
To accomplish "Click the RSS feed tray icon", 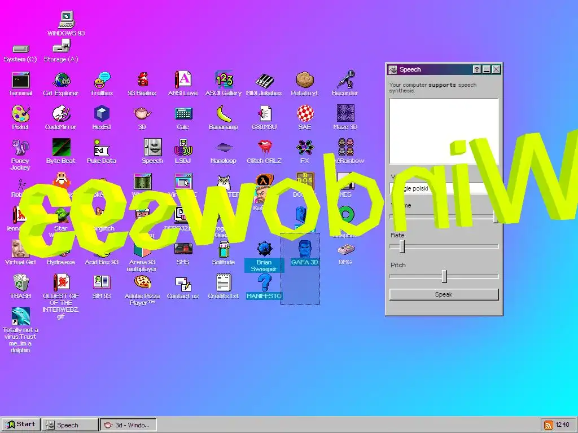I will click(x=549, y=425).
